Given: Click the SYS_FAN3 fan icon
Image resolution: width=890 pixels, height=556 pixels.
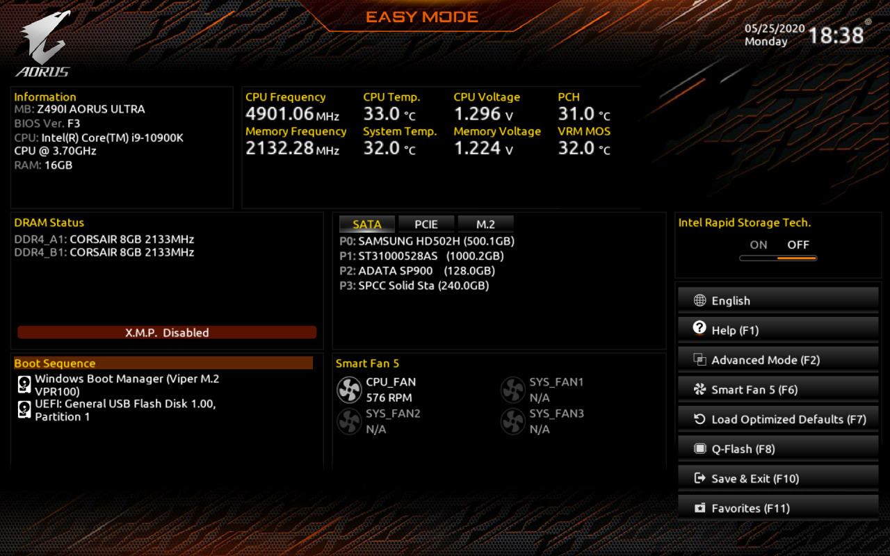Looking at the screenshot, I should point(512,421).
